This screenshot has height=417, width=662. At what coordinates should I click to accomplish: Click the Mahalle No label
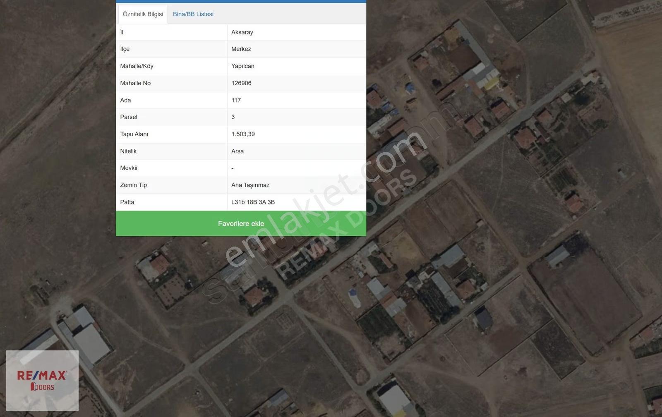[x=135, y=83]
